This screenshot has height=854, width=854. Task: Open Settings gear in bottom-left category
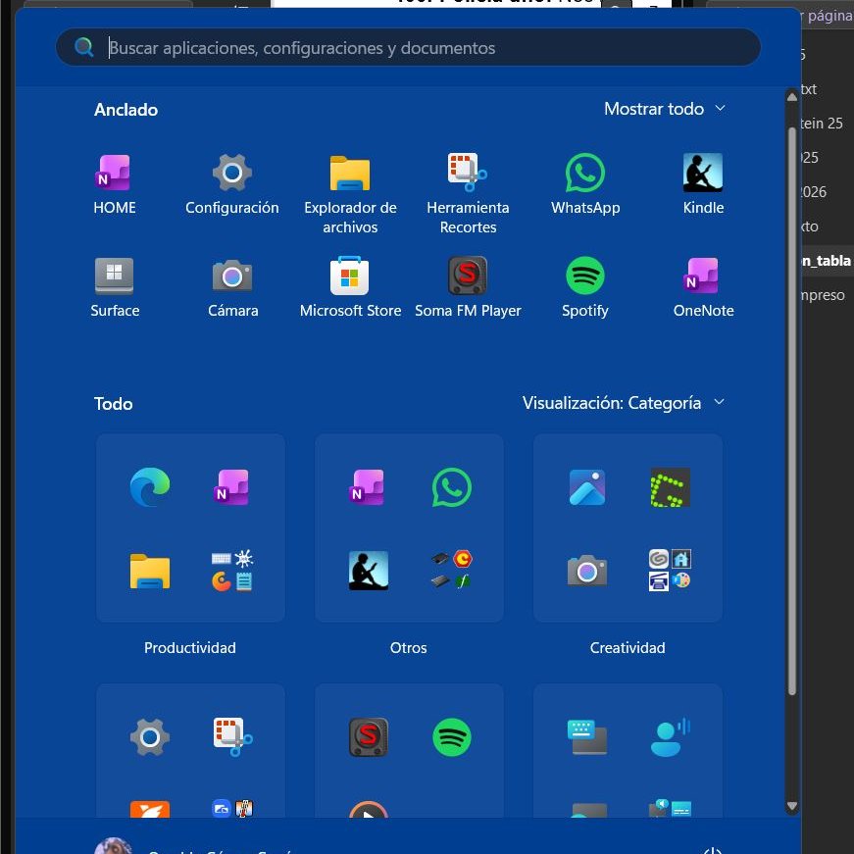[150, 737]
